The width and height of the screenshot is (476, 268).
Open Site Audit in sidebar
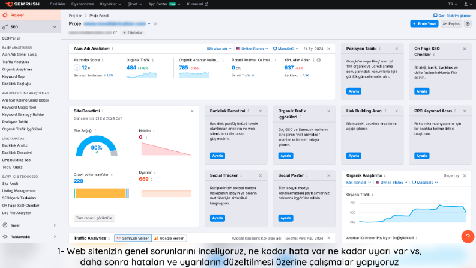pos(10,183)
